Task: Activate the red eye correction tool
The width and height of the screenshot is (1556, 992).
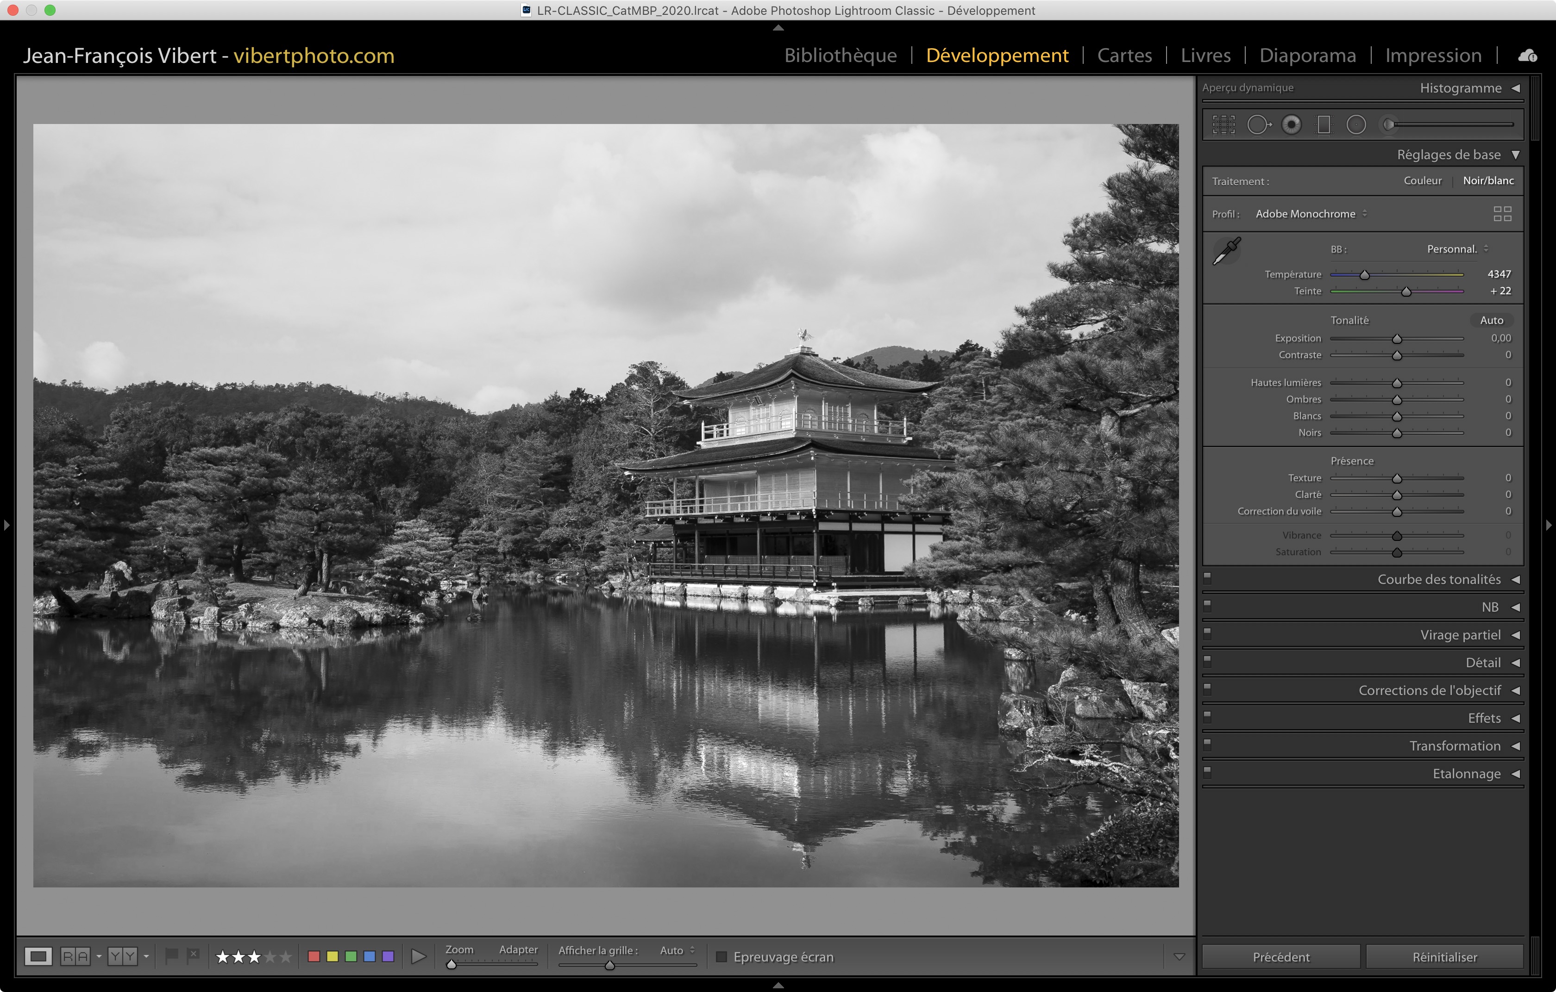Action: point(1291,124)
